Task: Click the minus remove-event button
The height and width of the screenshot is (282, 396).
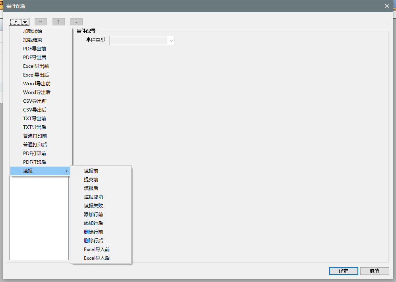Action: click(41, 22)
